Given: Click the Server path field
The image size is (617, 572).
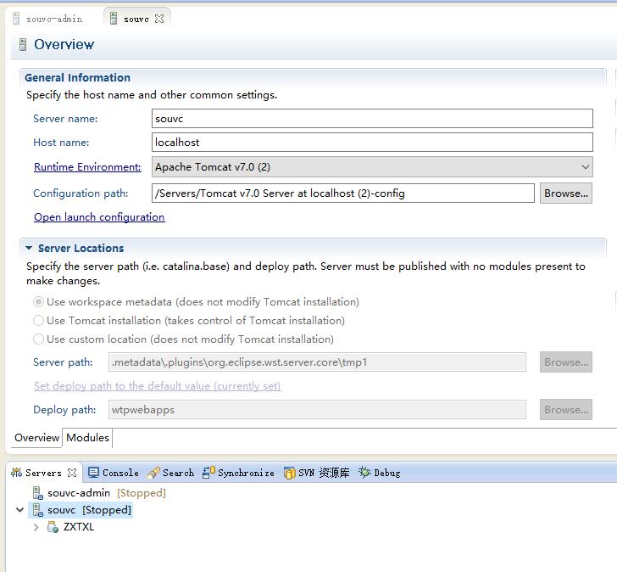Looking at the screenshot, I should point(317,362).
